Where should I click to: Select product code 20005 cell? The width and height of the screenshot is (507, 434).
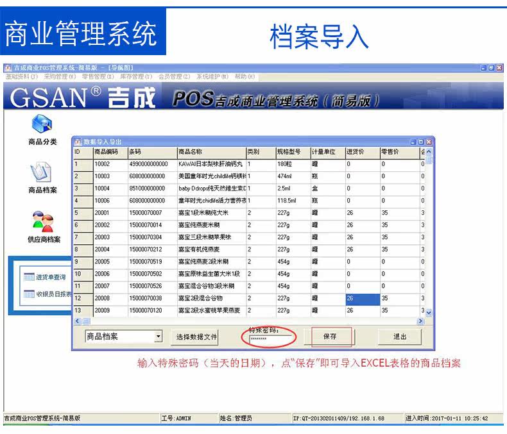111,262
